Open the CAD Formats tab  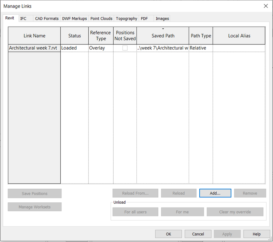click(47, 18)
